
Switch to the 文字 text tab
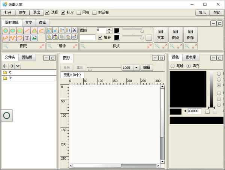point(29,23)
